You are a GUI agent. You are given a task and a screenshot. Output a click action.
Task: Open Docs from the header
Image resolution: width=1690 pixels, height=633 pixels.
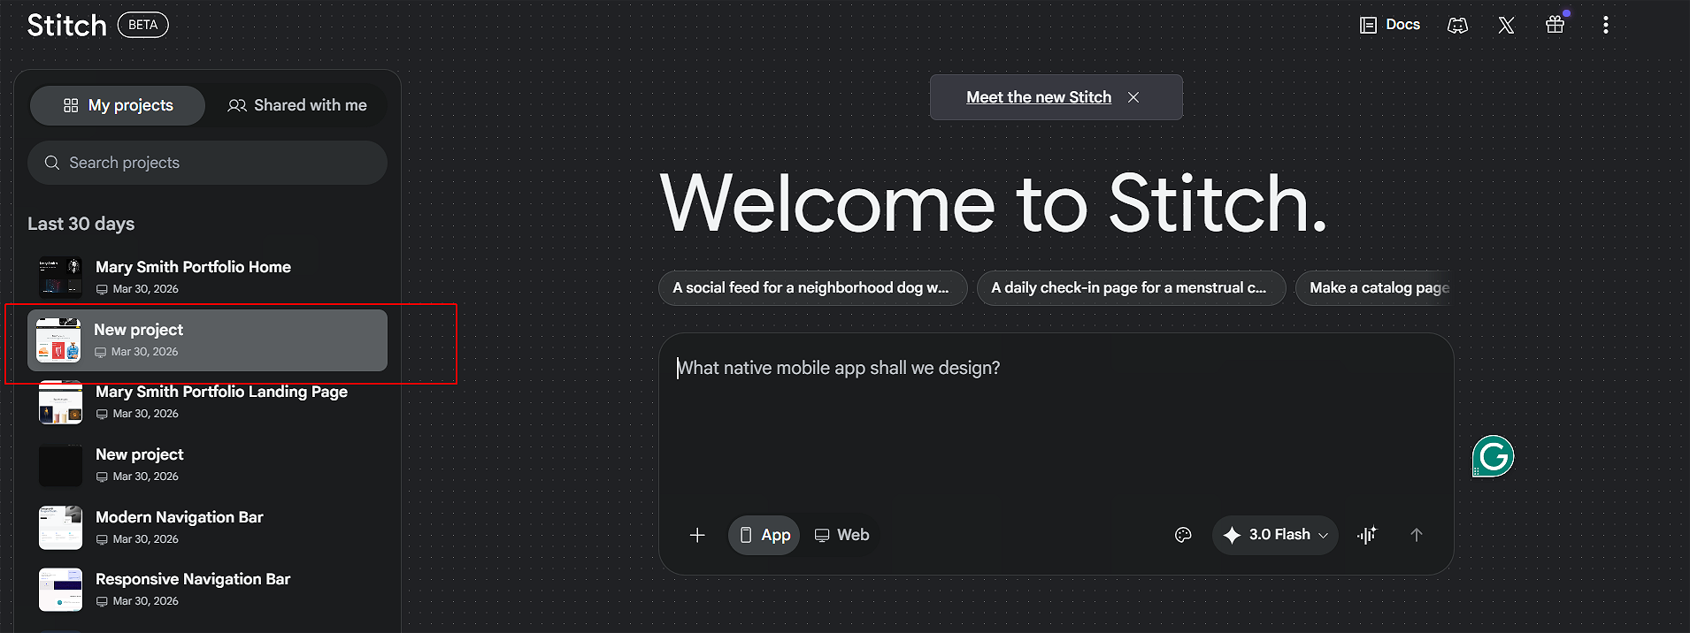coord(1390,25)
